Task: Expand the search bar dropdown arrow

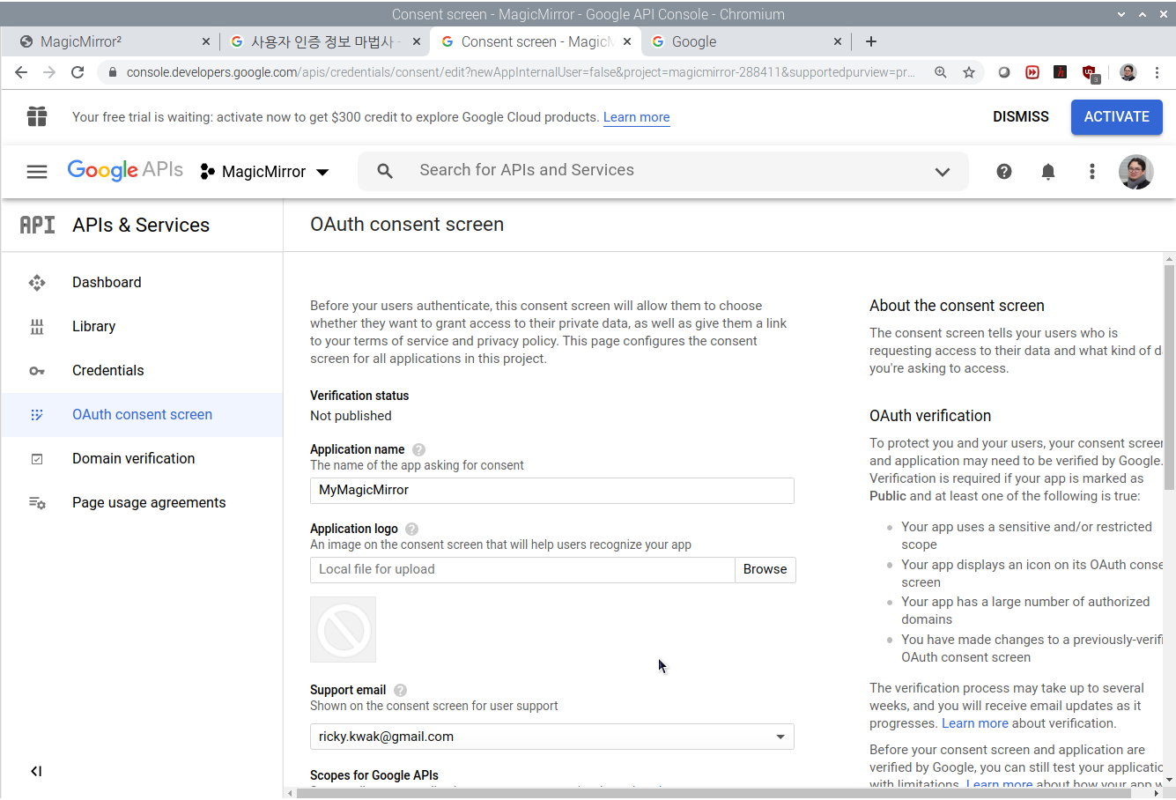Action: coord(943,172)
